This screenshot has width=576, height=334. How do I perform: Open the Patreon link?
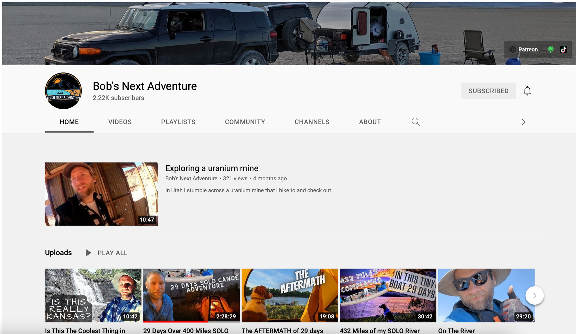pyautogui.click(x=528, y=49)
